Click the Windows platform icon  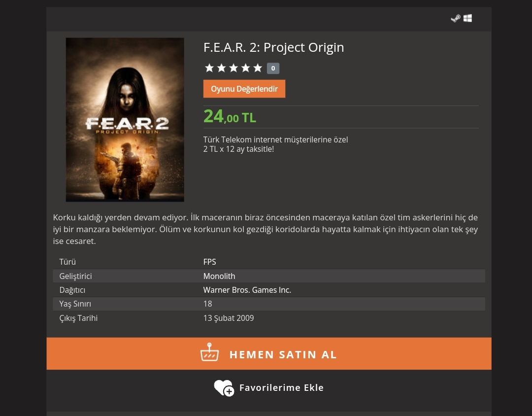coord(468,18)
